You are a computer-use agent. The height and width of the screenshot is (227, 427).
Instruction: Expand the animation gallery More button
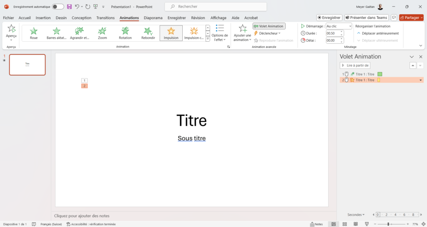pyautogui.click(x=208, y=39)
